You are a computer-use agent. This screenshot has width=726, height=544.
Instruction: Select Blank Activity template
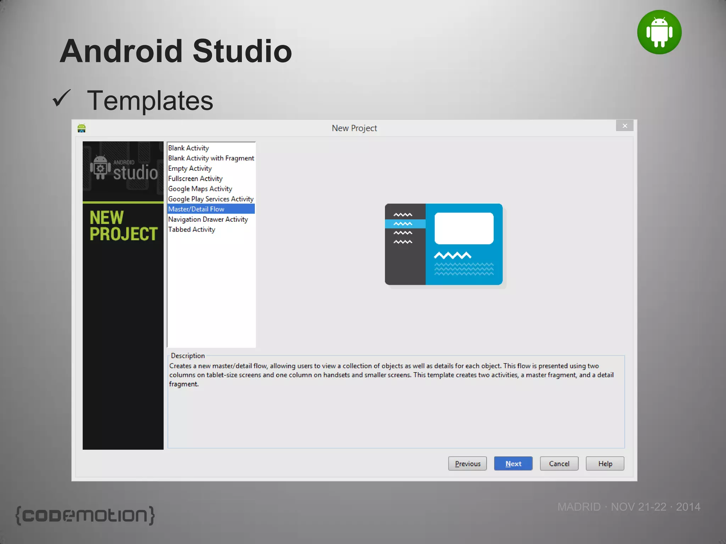(211, 148)
